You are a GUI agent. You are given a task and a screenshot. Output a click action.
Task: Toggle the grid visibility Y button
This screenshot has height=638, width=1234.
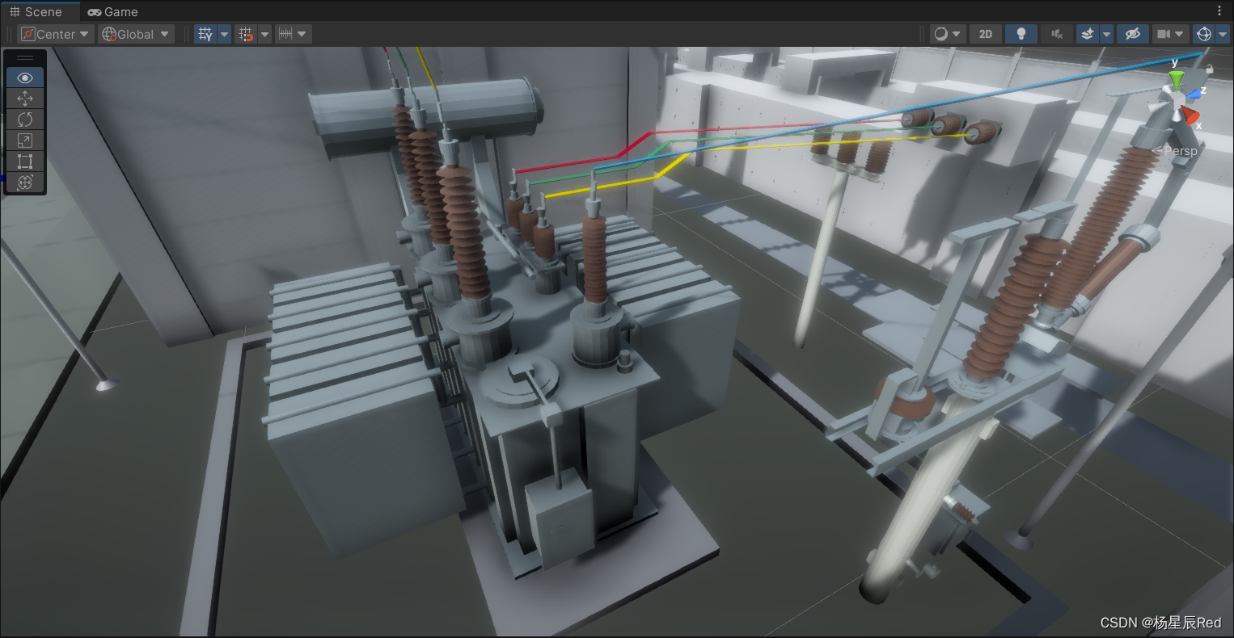pos(205,34)
